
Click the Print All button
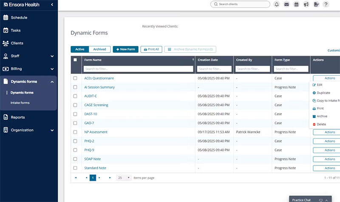tap(151, 49)
